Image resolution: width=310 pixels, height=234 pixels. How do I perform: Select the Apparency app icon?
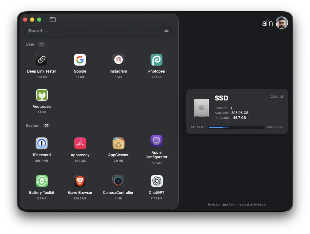click(x=80, y=144)
